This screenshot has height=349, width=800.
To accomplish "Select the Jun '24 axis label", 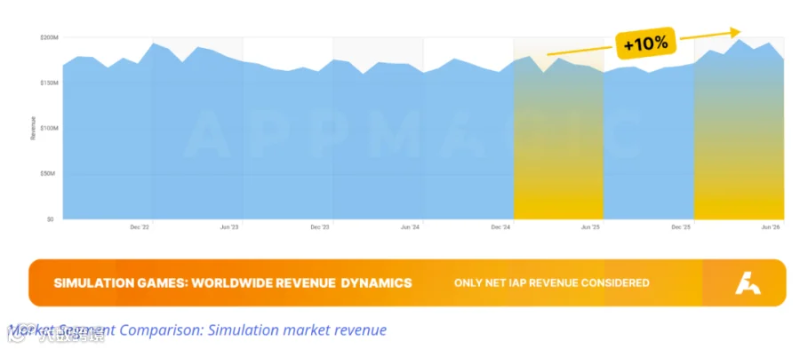I will 410,227.
